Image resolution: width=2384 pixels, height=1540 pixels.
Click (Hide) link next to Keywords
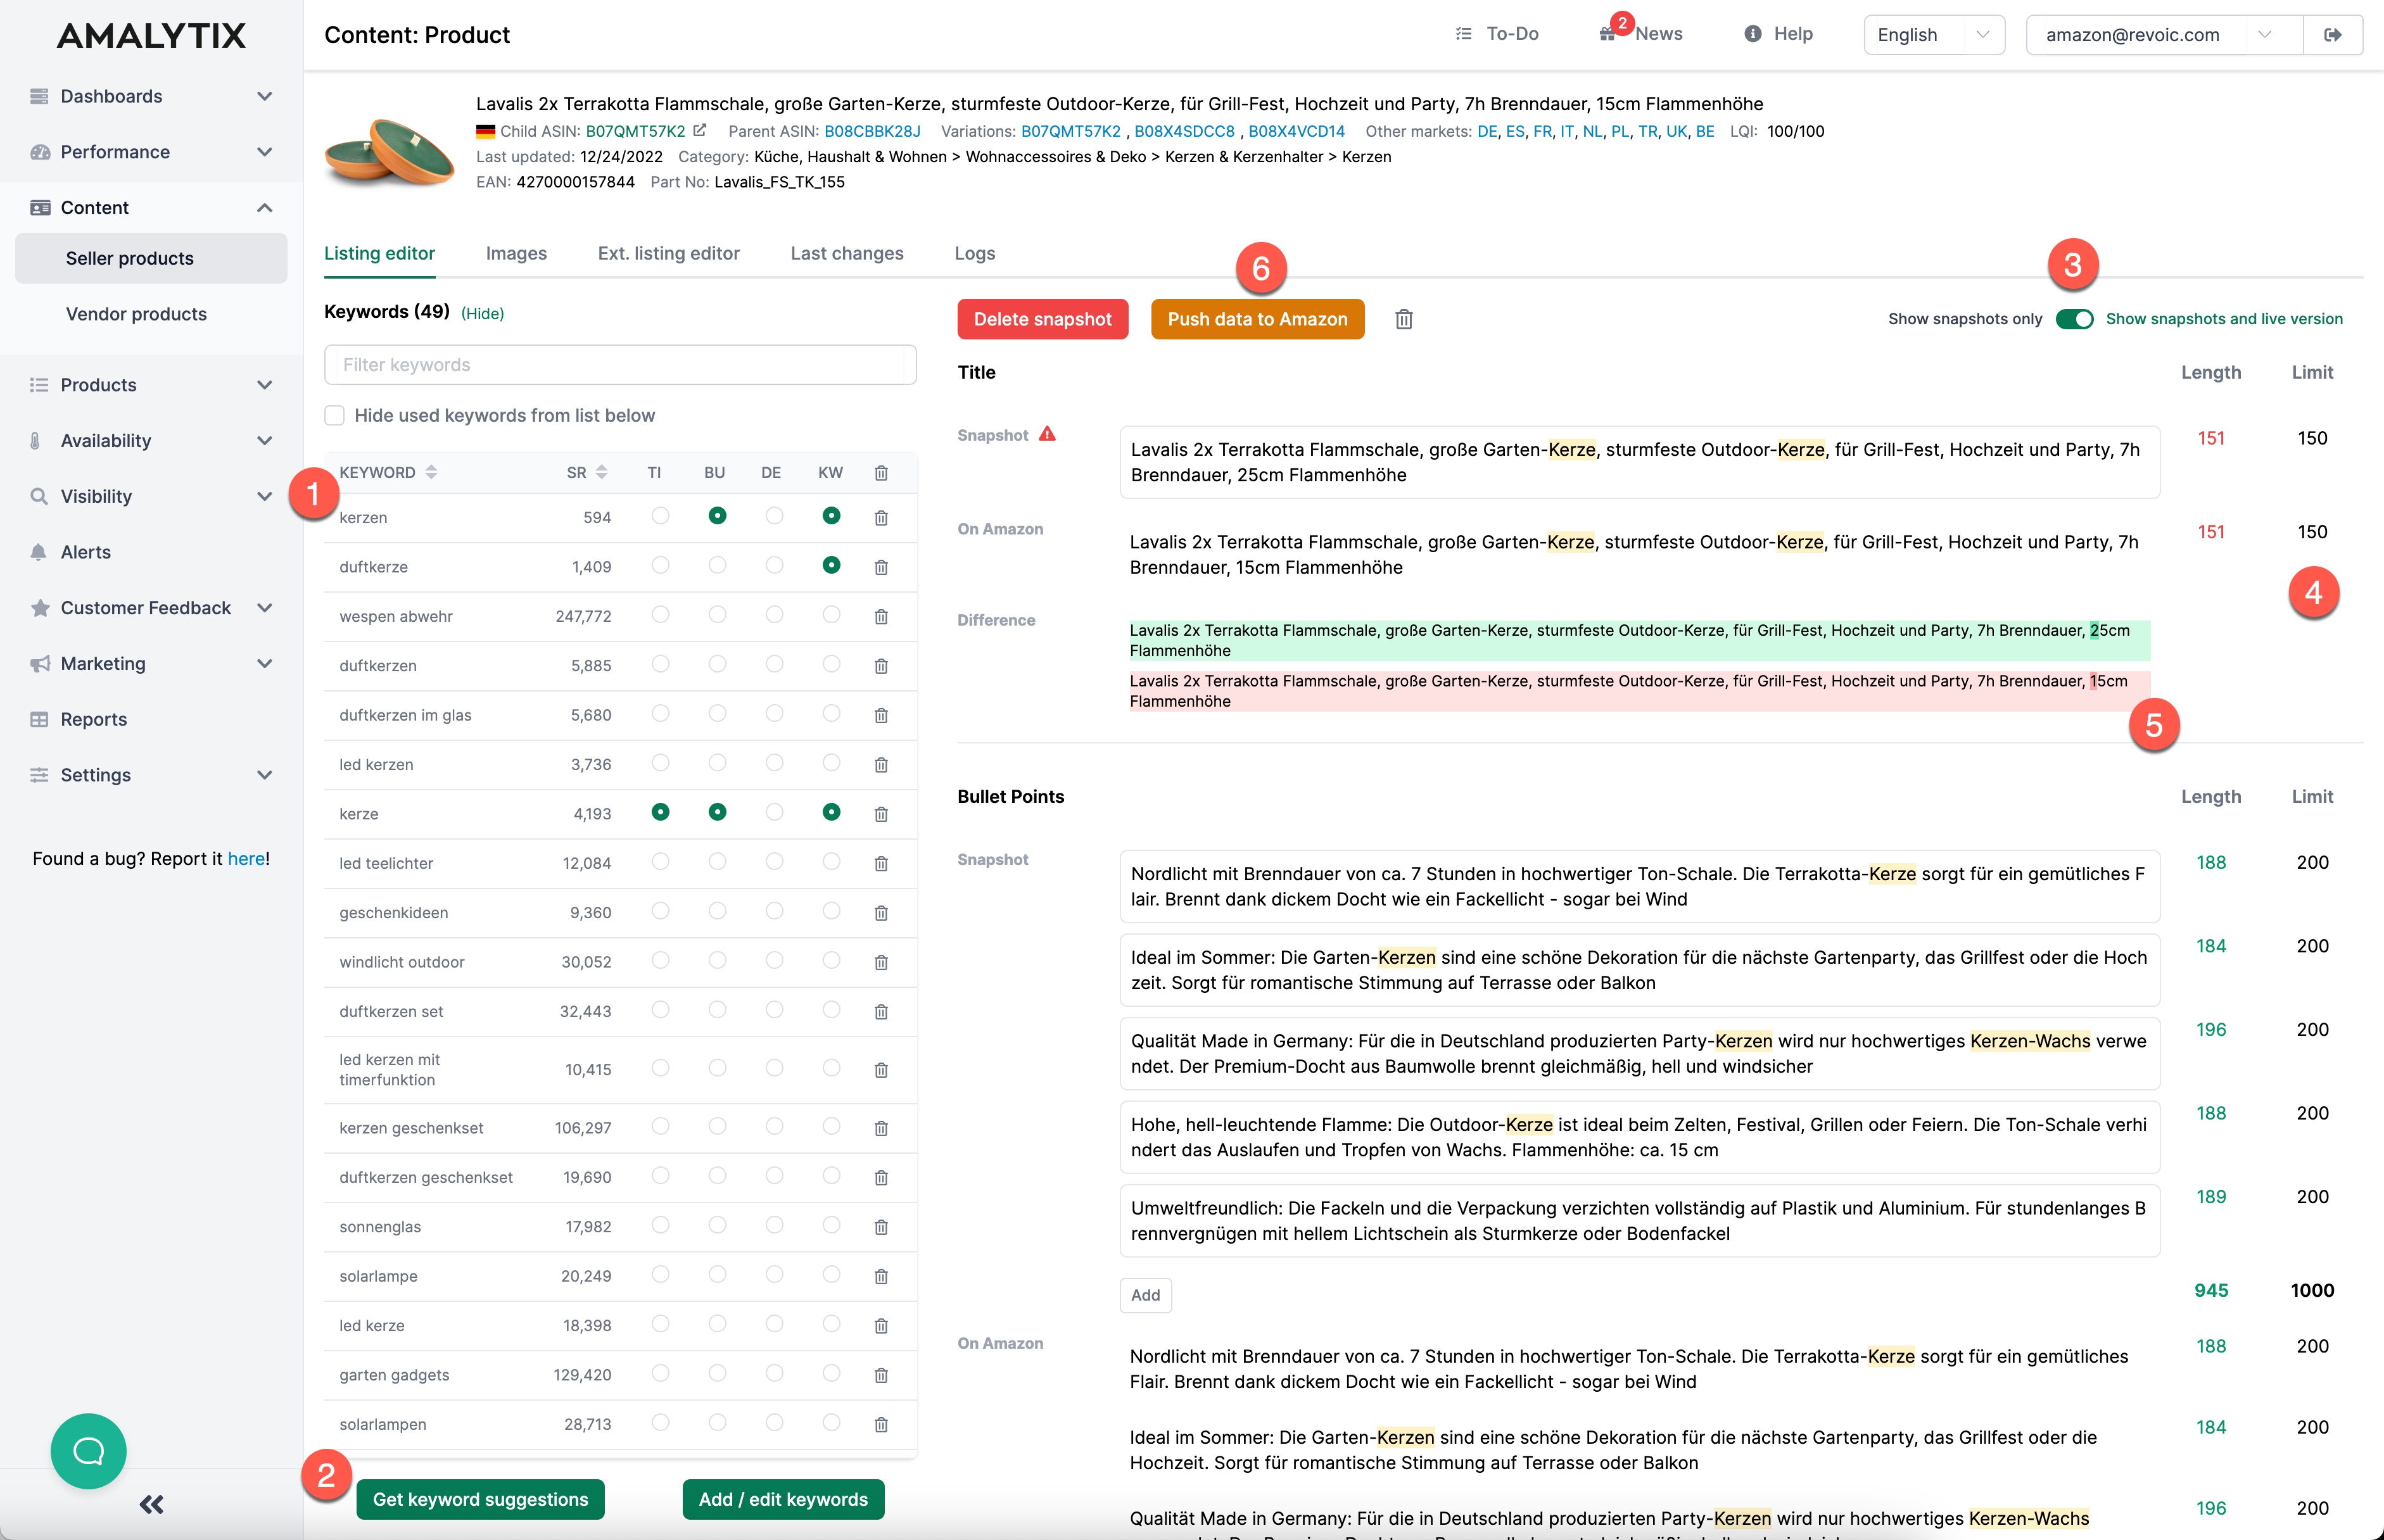483,313
